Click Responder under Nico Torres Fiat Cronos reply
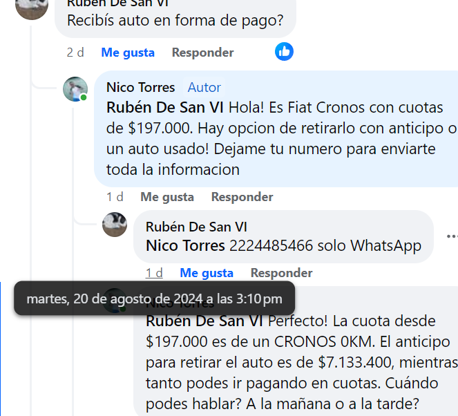Viewport: 458px width, 416px height. (x=242, y=197)
